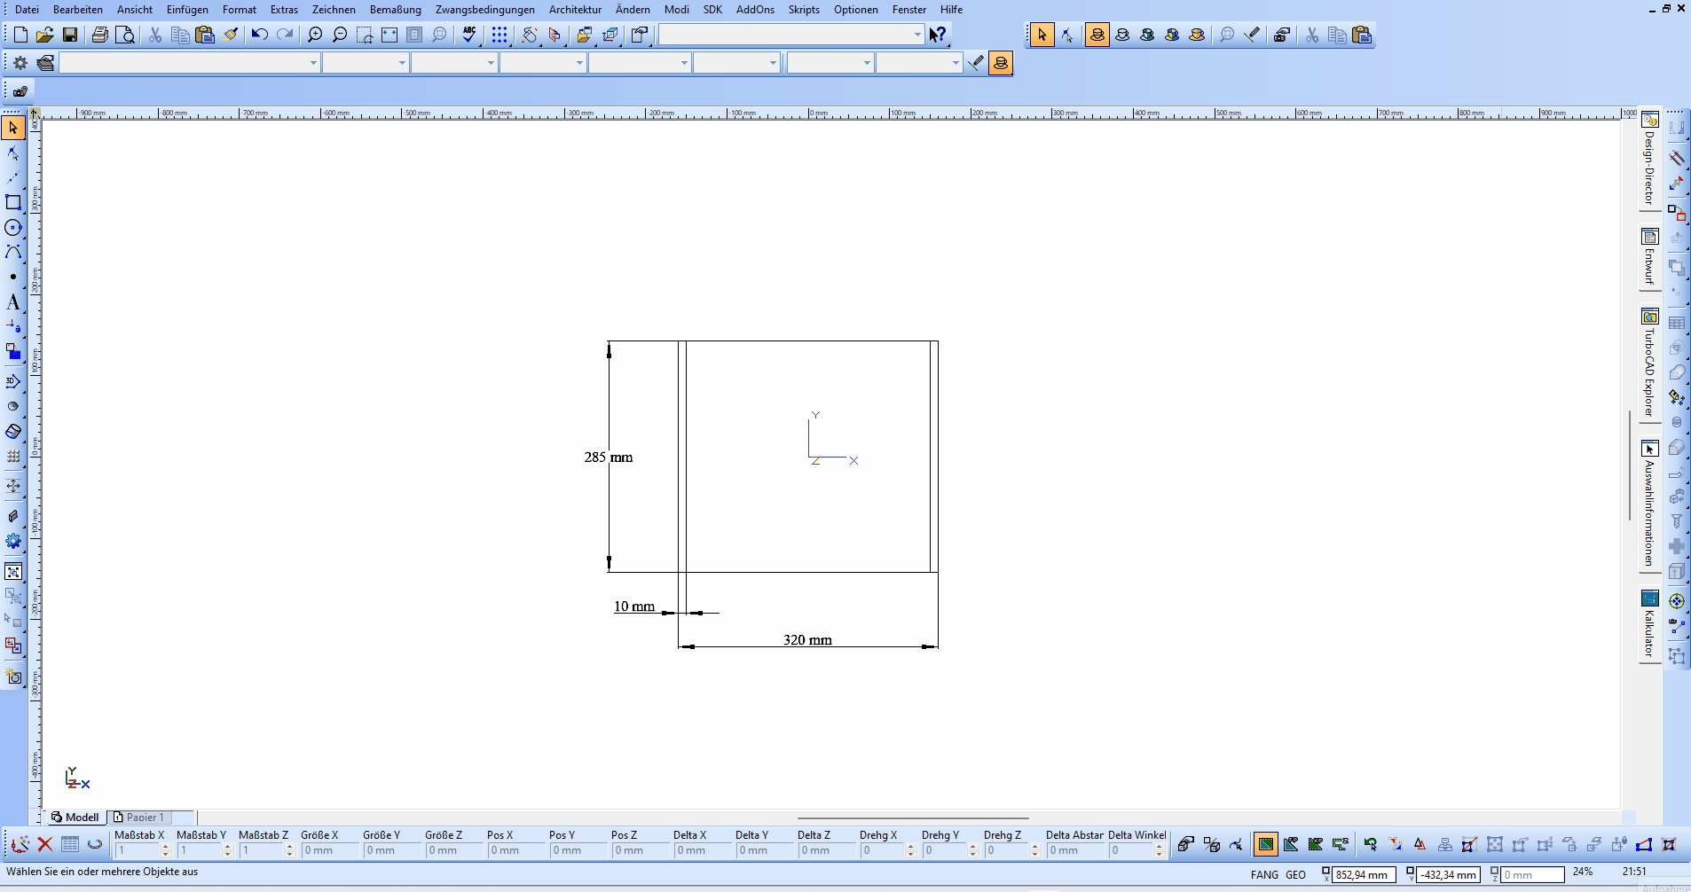Select the Text tool marked A
The width and height of the screenshot is (1691, 892).
pos(13,302)
